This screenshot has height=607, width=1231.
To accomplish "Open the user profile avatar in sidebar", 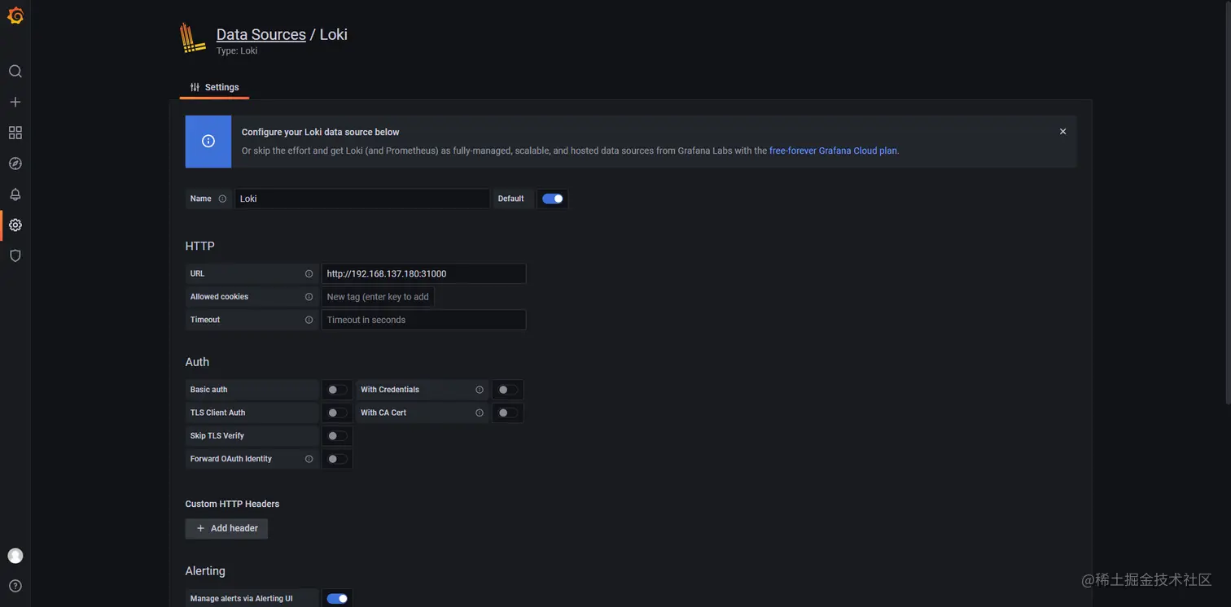I will [x=15, y=556].
